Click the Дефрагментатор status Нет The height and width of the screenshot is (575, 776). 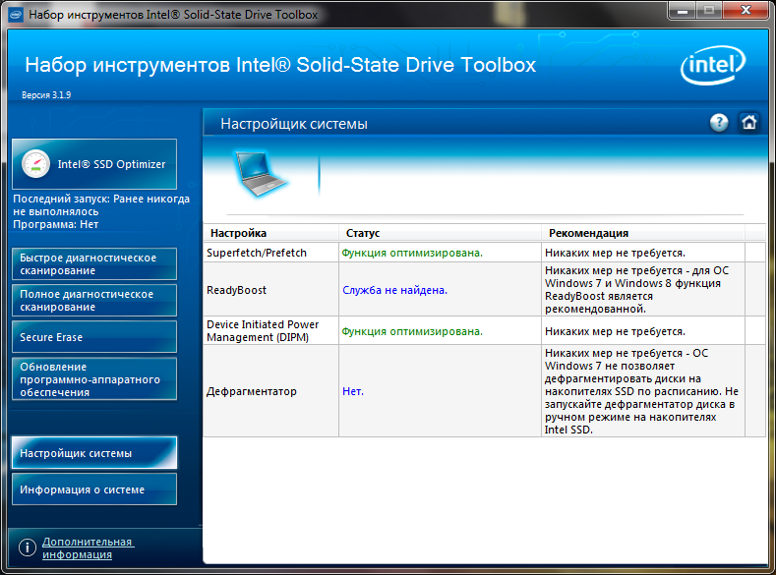(x=353, y=391)
